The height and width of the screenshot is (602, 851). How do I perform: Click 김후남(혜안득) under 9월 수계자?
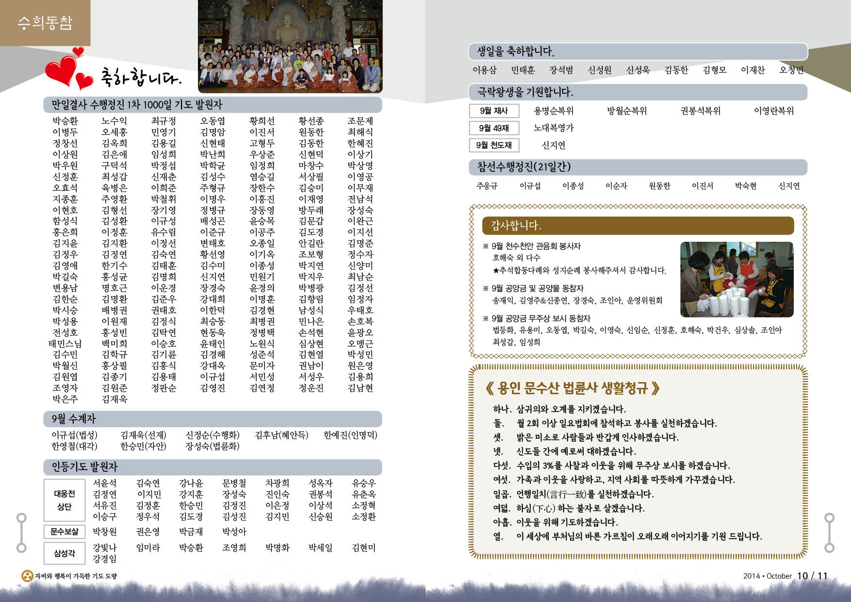click(281, 435)
